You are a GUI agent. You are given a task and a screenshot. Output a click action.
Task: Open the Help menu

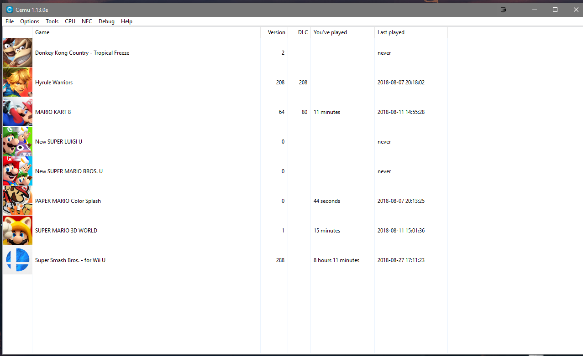click(x=126, y=21)
